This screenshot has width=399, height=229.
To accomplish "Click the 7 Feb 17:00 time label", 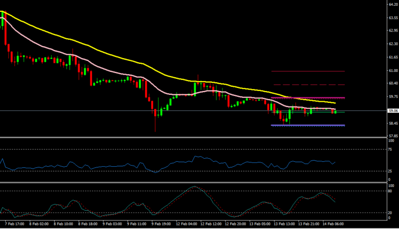I will click(x=14, y=224).
